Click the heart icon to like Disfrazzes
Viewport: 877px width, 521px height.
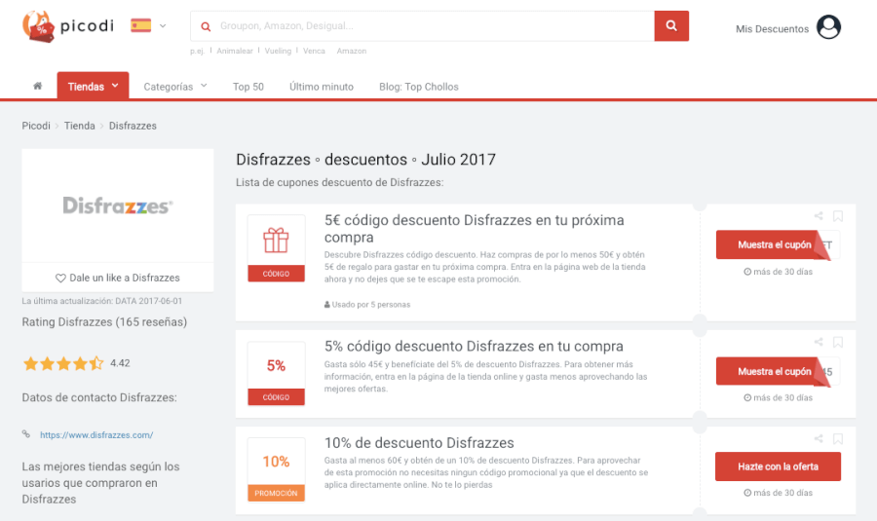60,278
